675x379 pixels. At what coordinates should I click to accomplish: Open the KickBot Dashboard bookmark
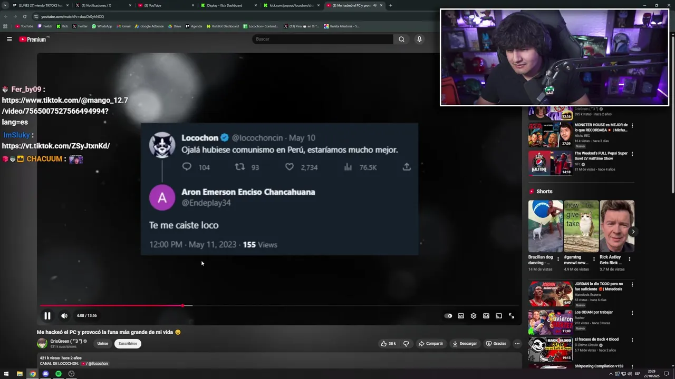pyautogui.click(x=223, y=26)
